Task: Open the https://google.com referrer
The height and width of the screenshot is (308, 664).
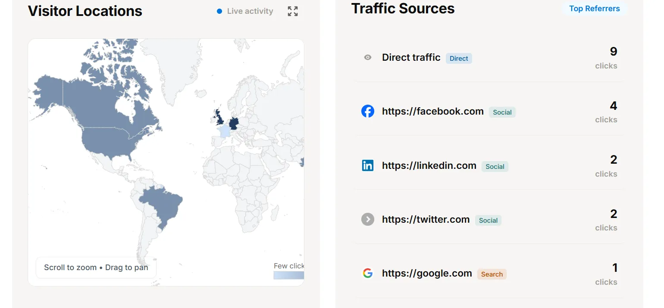Action: click(427, 274)
